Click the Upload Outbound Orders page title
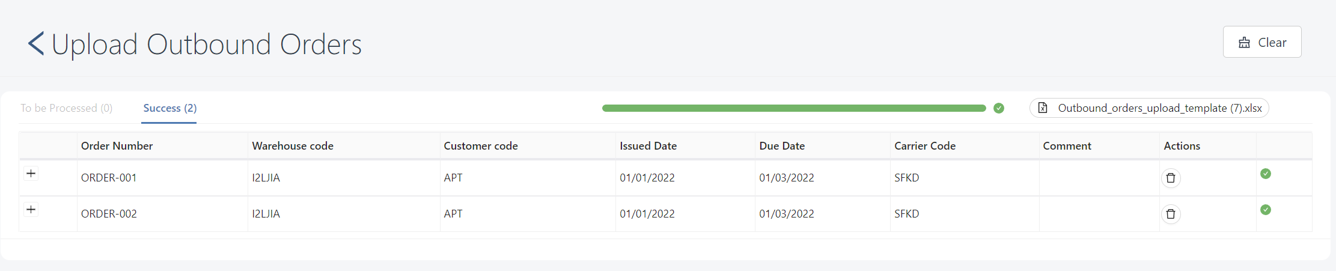The height and width of the screenshot is (271, 1336). (x=206, y=44)
